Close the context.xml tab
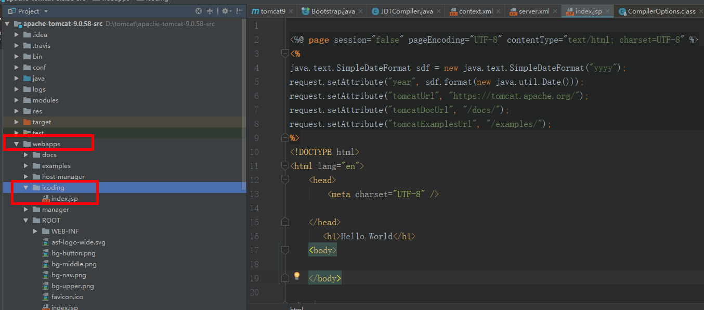Screen dimensions: 704x310 498,11
